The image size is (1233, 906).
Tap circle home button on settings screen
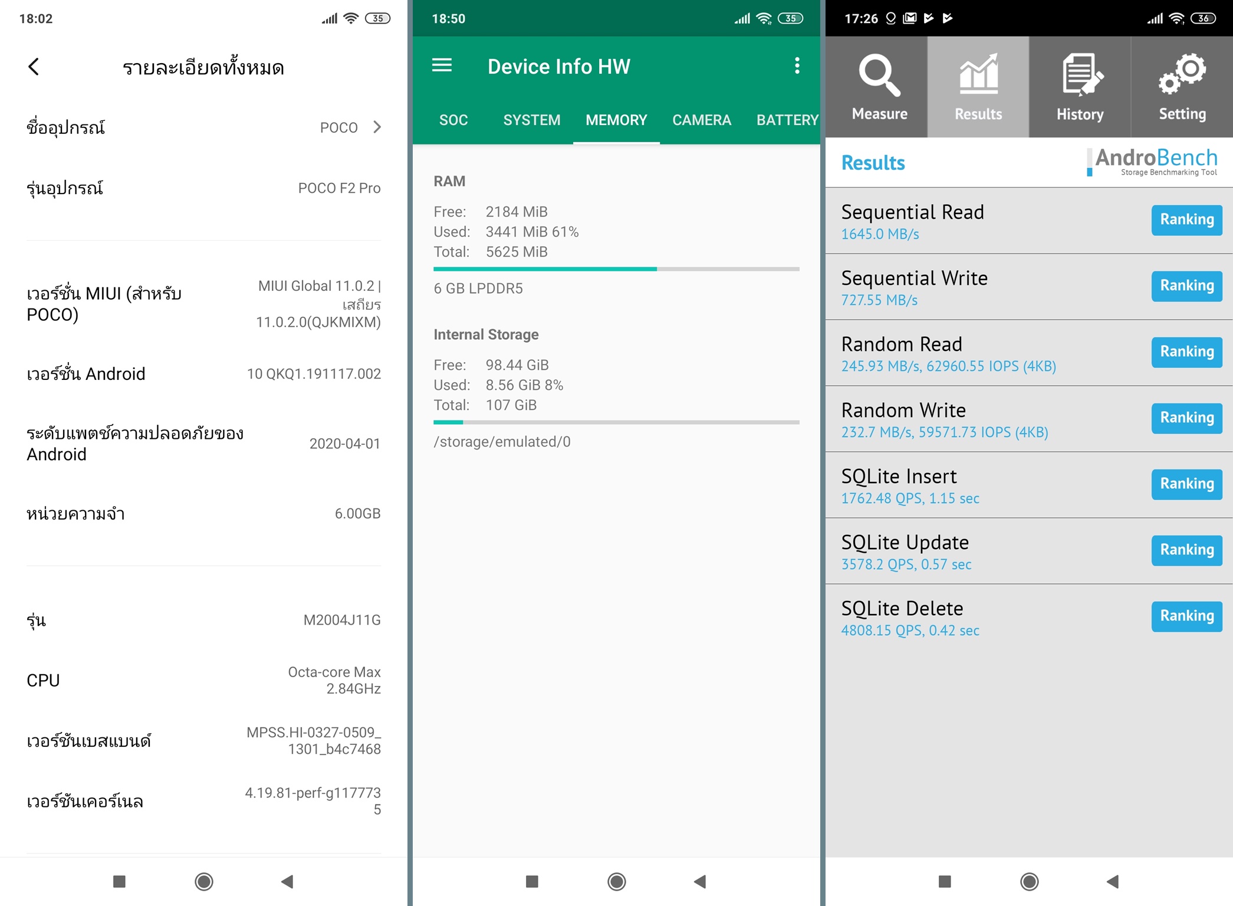[204, 881]
